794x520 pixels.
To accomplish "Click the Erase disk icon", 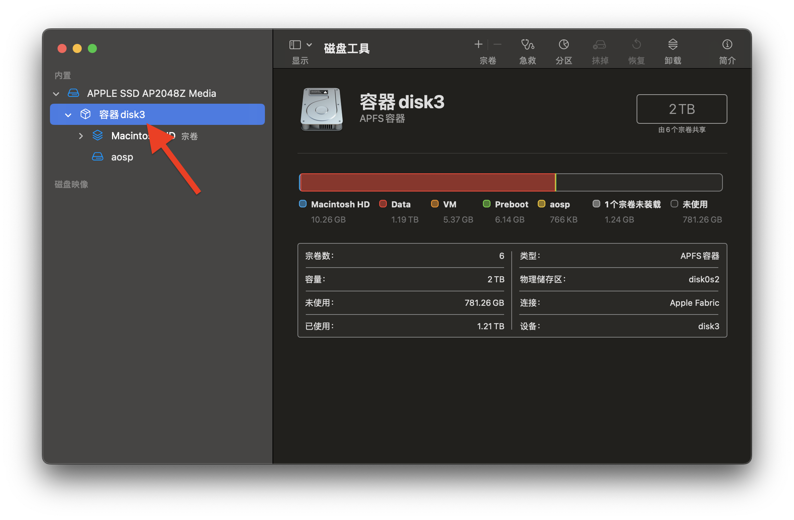I will (x=599, y=45).
